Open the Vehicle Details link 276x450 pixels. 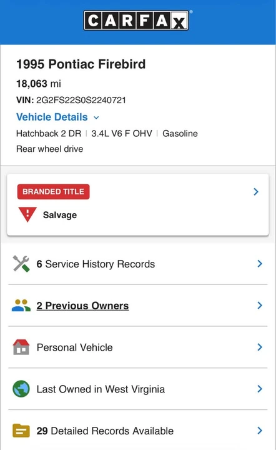tap(52, 117)
